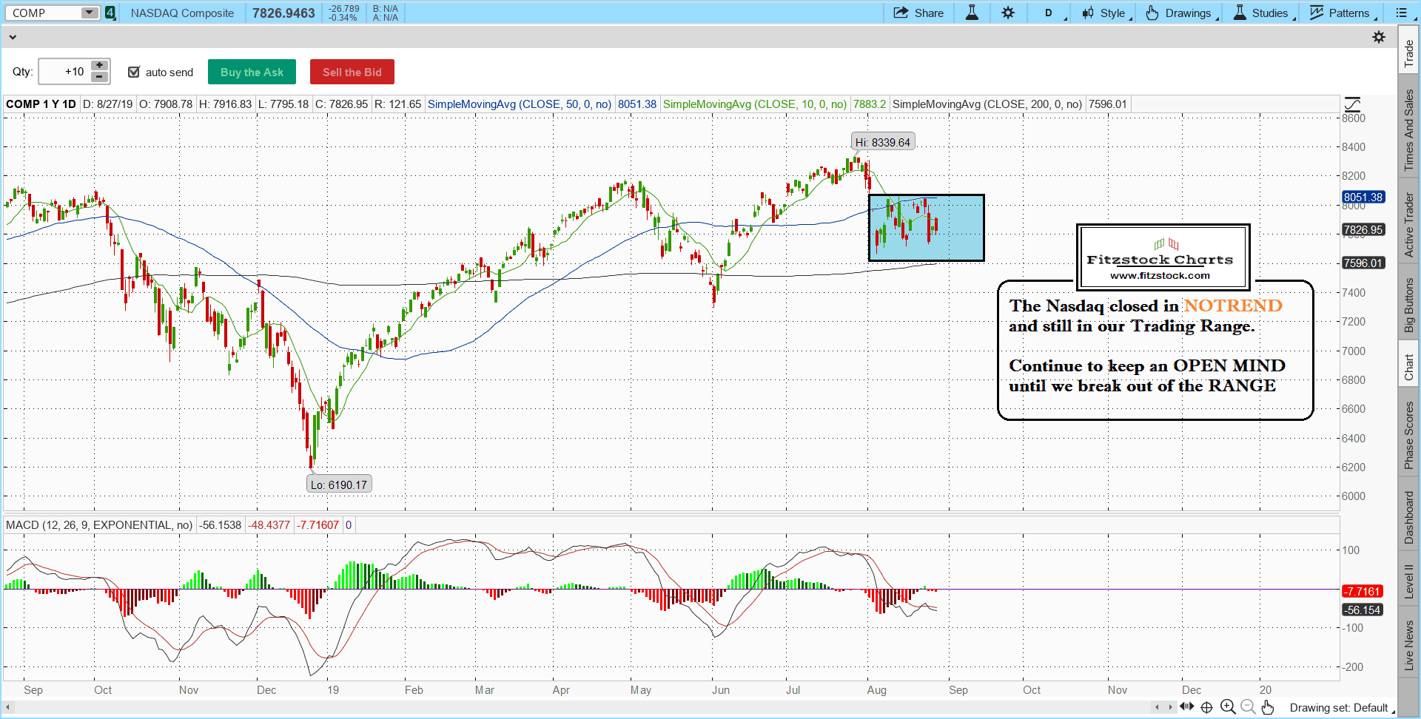Viewport: 1421px width, 719px height.
Task: Select the crosshair pointer tool at bottom
Action: (x=1206, y=707)
